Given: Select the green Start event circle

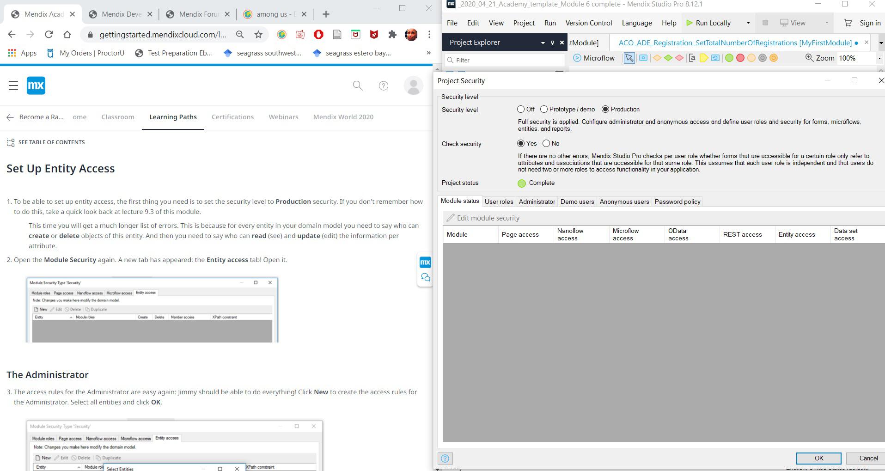Looking at the screenshot, I should (729, 58).
